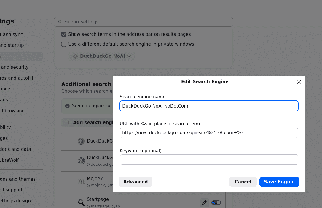The width and height of the screenshot is (322, 208).
Task: Click the Startpage magnifier logo icon
Action: [x=81, y=202]
